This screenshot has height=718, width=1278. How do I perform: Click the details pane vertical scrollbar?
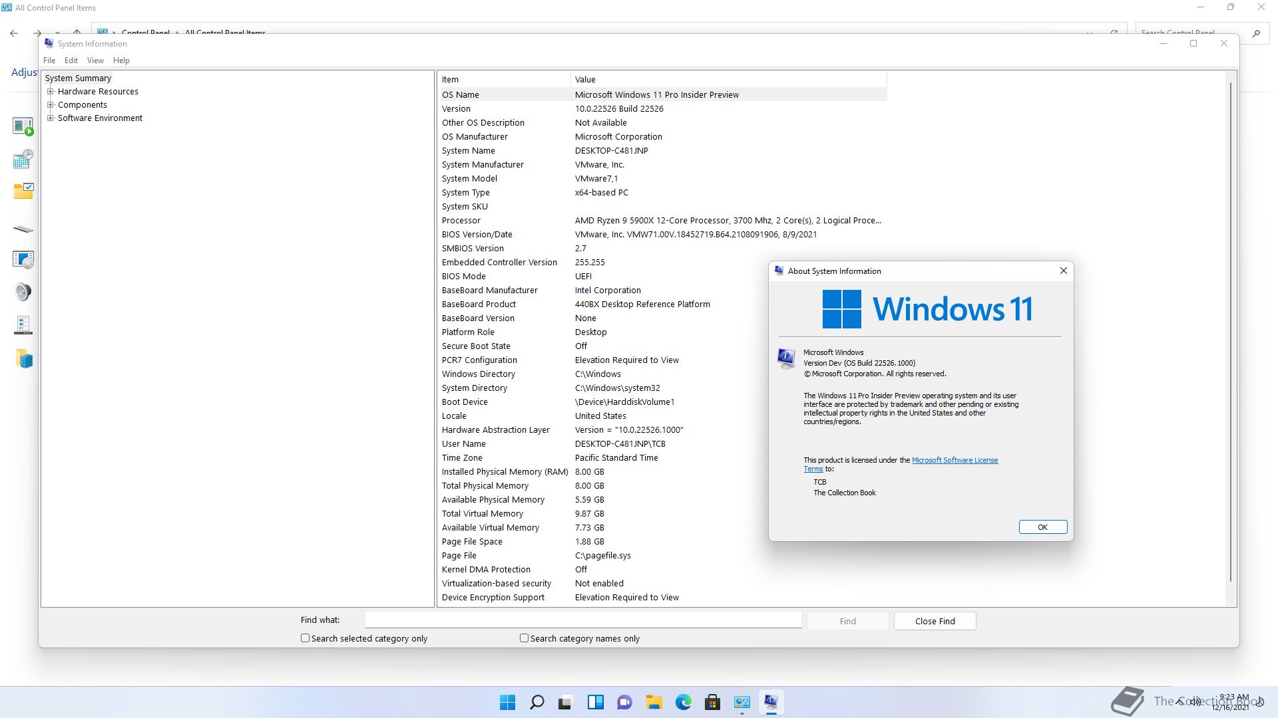(x=1231, y=332)
